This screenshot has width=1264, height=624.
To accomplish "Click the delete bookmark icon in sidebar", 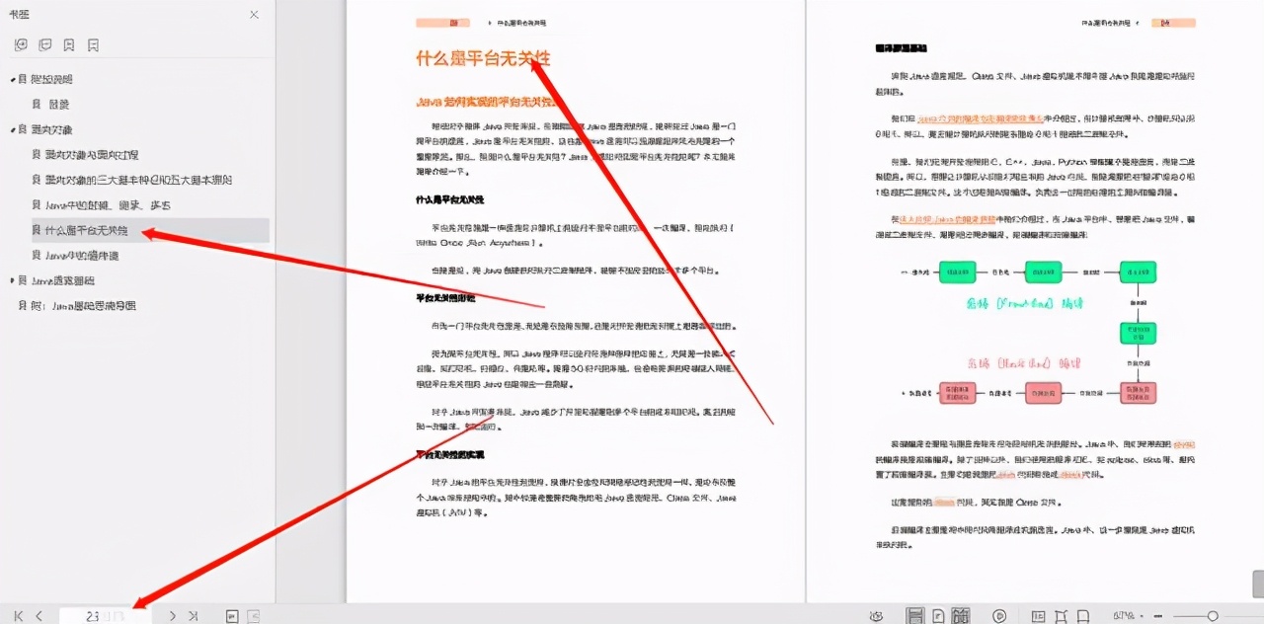I will (94, 44).
